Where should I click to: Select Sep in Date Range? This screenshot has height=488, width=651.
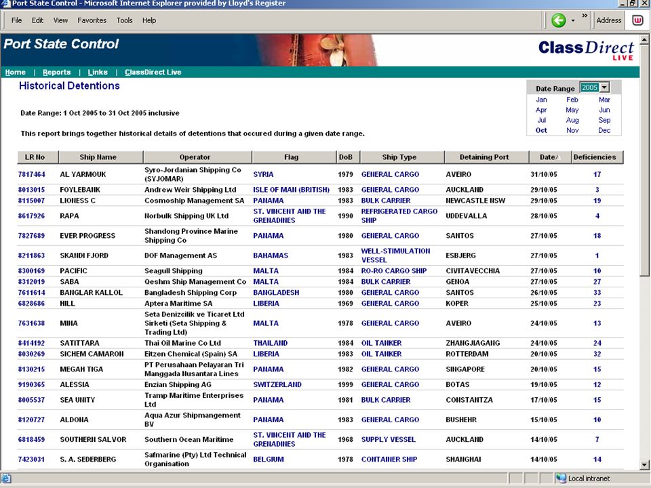[x=604, y=120]
